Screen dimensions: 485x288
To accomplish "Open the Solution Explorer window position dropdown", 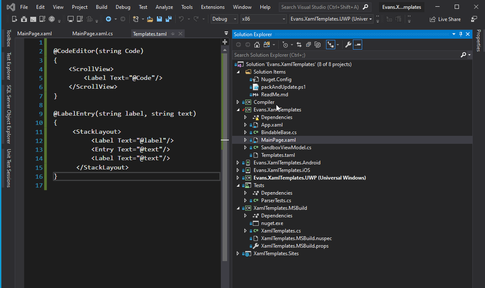I will [454, 34].
